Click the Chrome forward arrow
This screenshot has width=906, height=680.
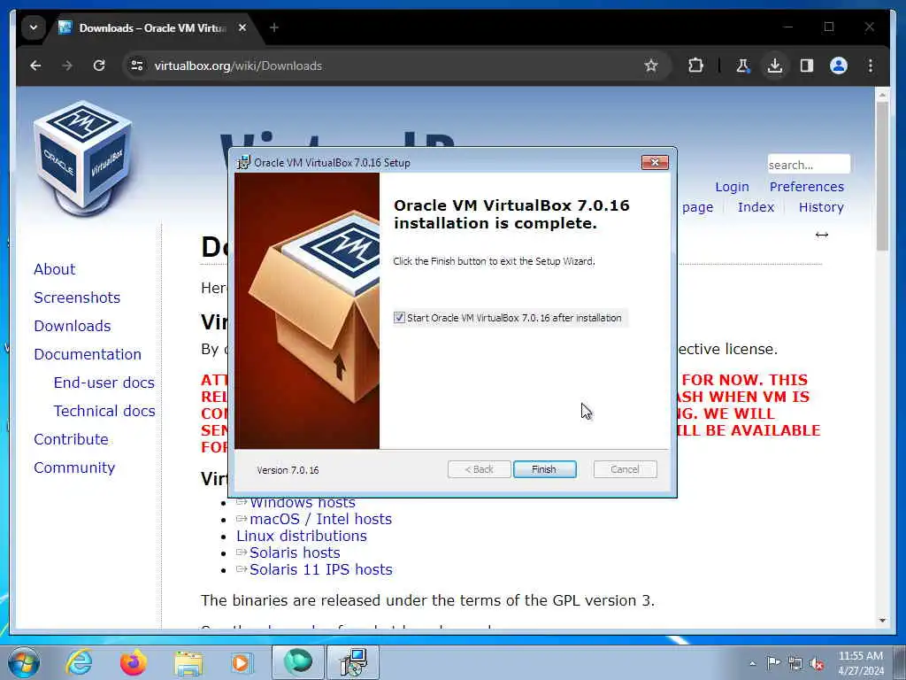pyautogui.click(x=67, y=66)
